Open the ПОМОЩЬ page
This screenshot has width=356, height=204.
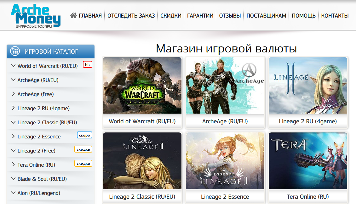coord(304,16)
